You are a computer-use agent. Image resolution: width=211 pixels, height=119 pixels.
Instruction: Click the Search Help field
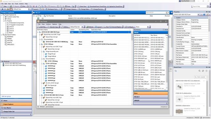click(x=199, y=6)
